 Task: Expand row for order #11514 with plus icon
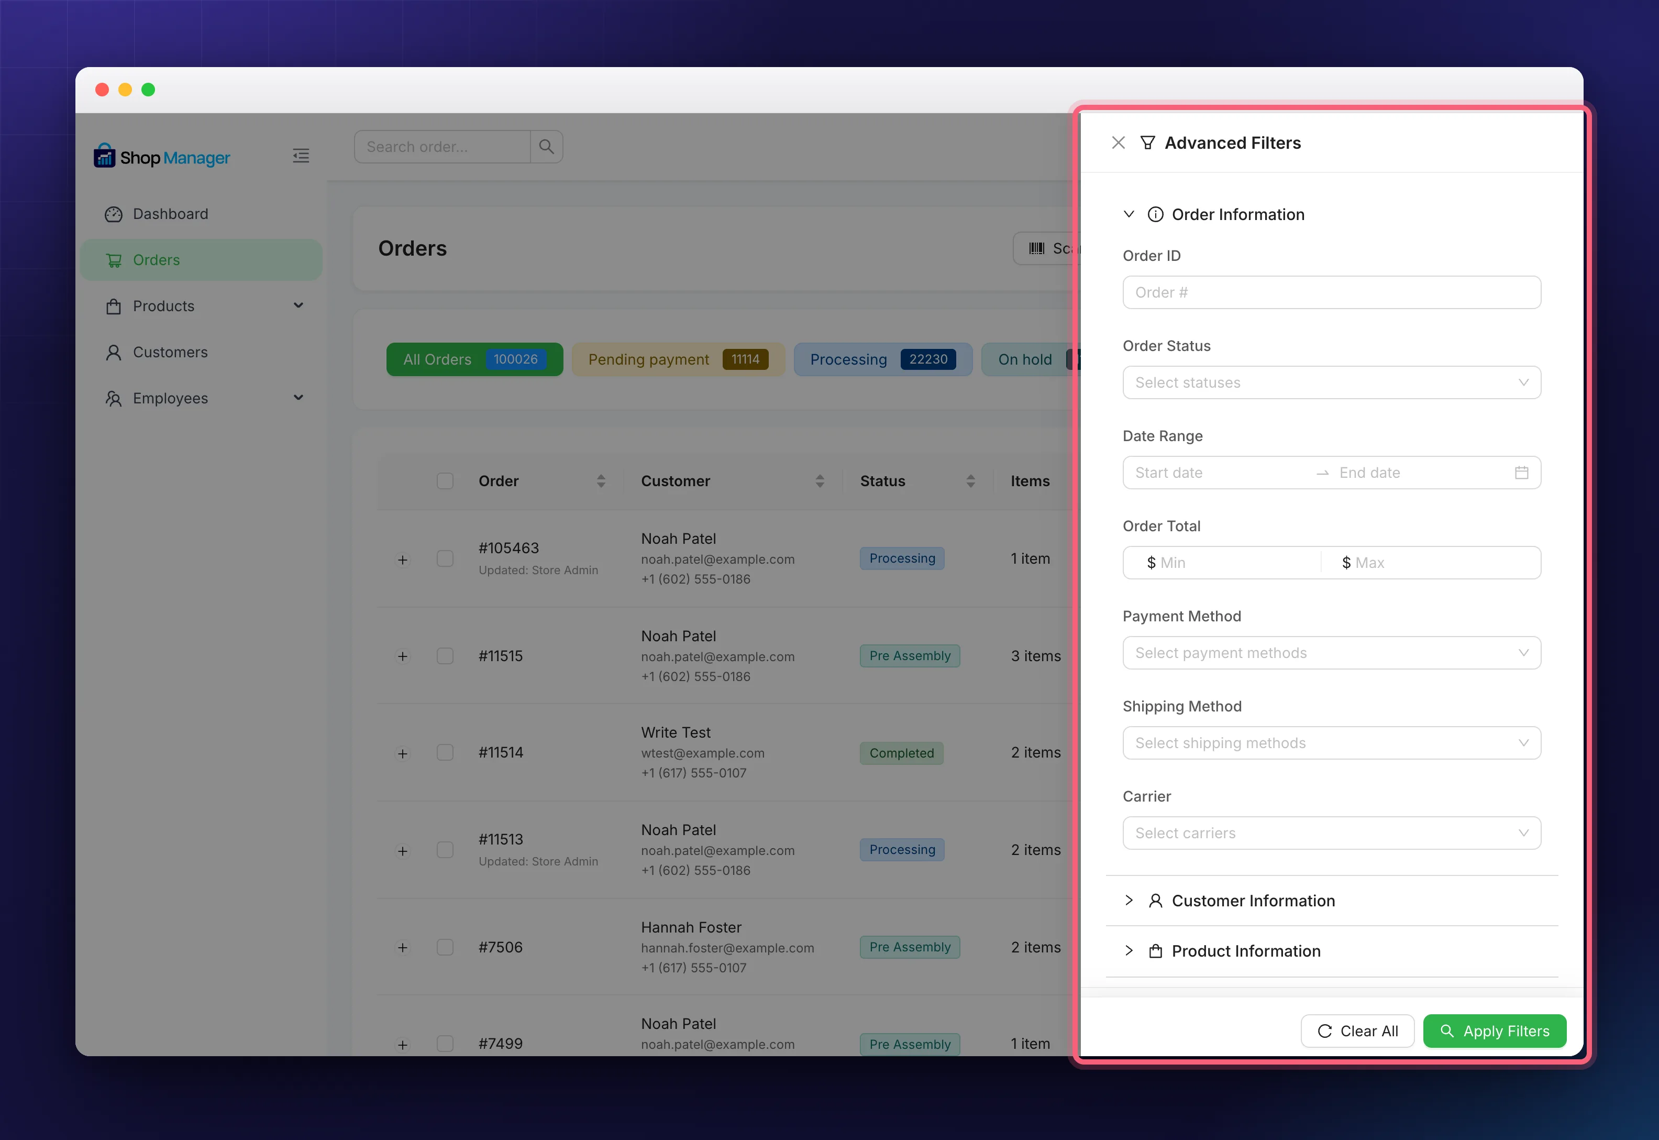403,753
